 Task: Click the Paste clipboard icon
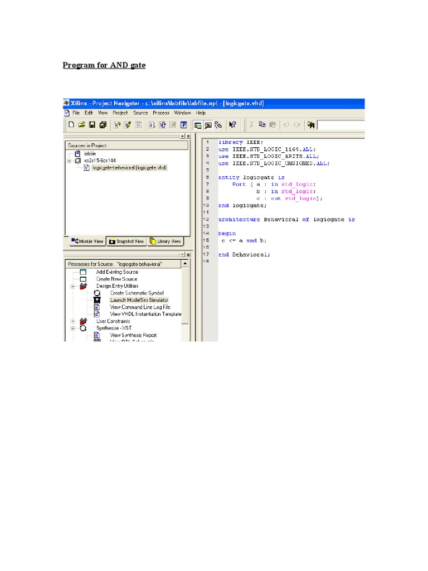pos(273,125)
